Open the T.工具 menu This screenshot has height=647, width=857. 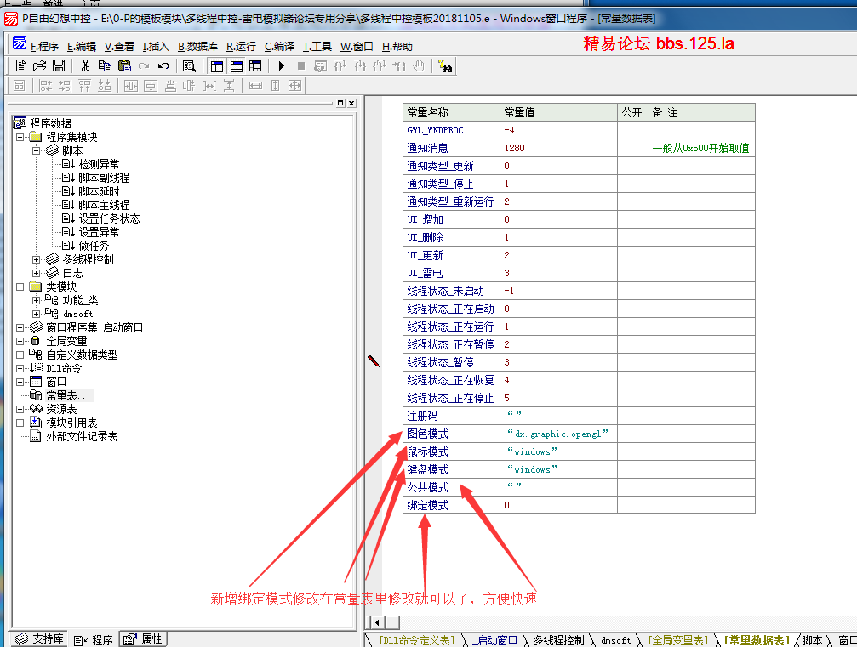(317, 47)
